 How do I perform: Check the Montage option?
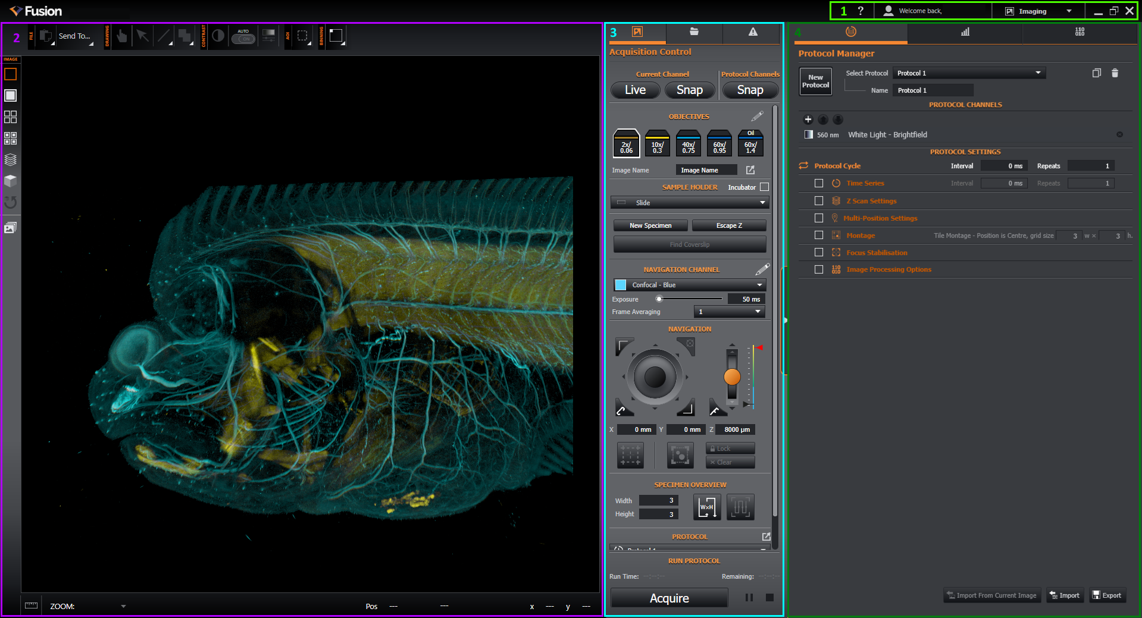pyautogui.click(x=819, y=236)
